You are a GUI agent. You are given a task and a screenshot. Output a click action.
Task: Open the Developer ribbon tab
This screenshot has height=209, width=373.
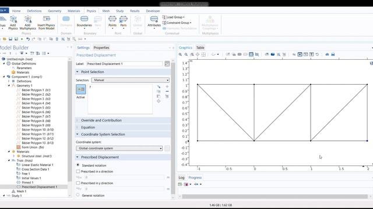tap(153, 11)
